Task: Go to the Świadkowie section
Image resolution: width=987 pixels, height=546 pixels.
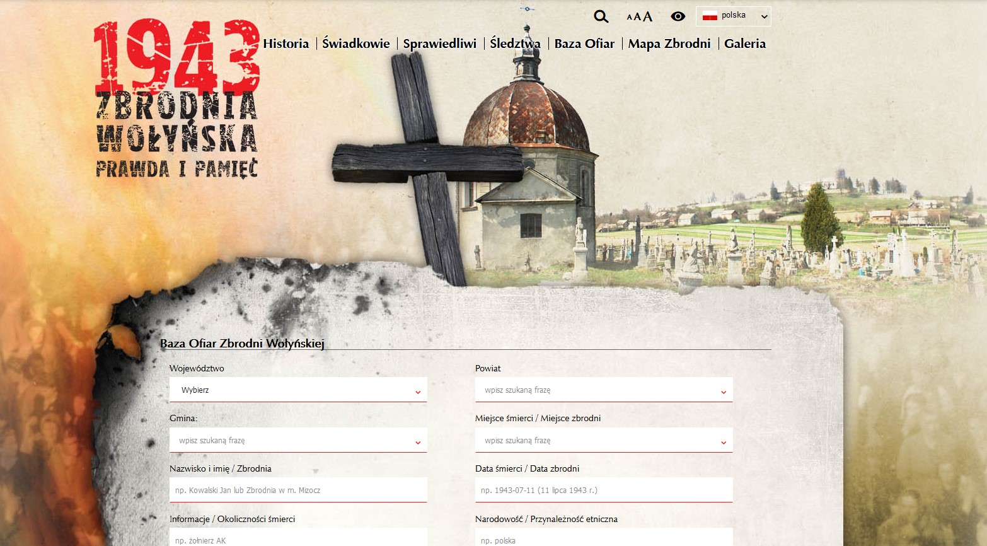Action: pyautogui.click(x=356, y=44)
